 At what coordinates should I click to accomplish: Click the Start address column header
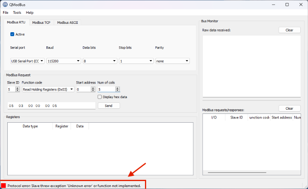282,117
